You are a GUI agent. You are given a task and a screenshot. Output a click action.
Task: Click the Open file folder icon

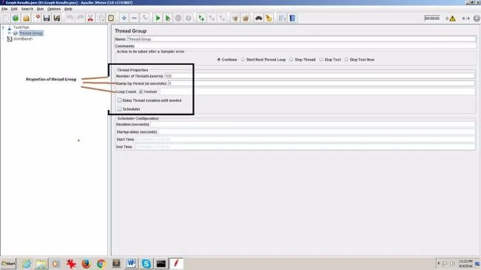(x=27, y=18)
